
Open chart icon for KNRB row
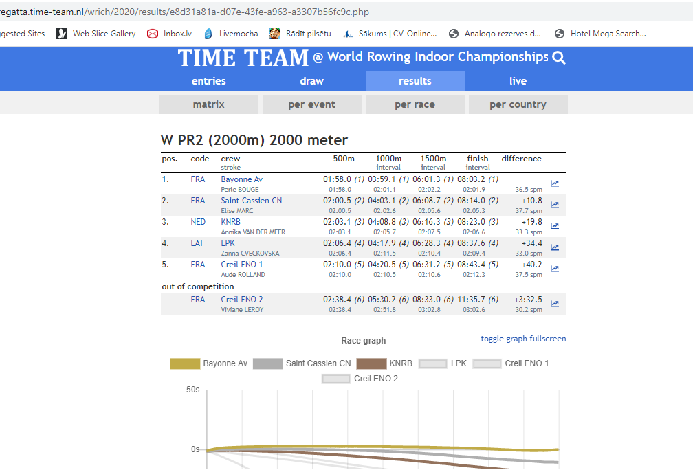click(x=555, y=226)
